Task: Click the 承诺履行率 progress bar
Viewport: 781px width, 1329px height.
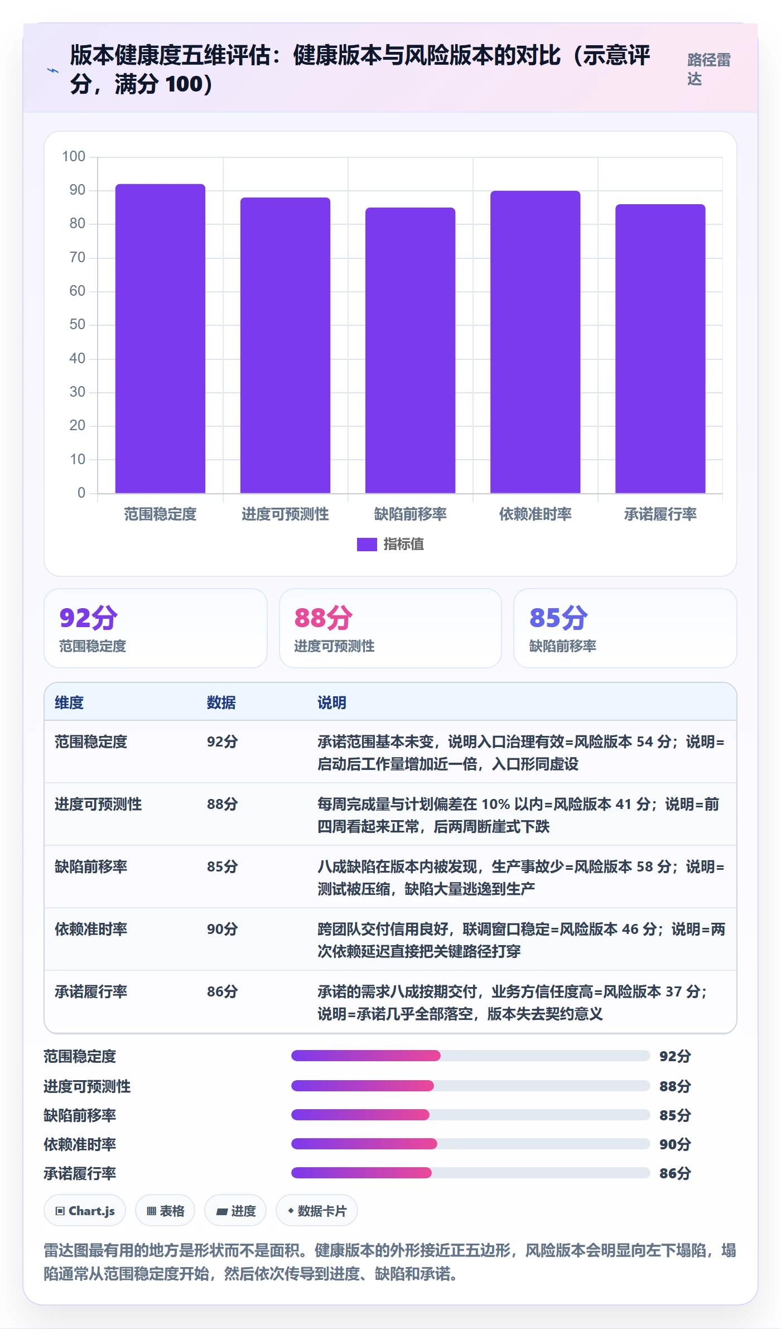Action: (x=471, y=1173)
